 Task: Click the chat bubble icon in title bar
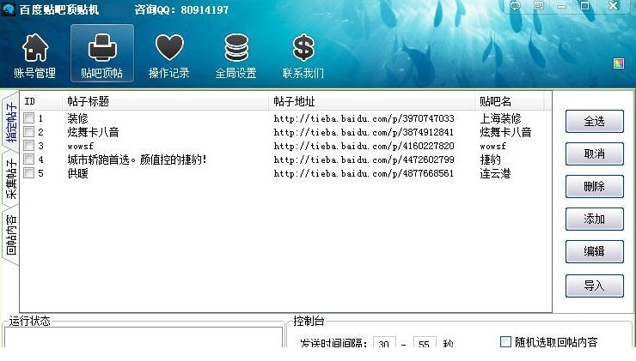(x=515, y=6)
